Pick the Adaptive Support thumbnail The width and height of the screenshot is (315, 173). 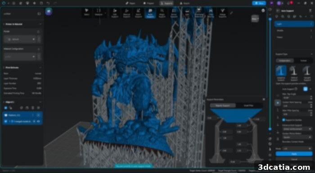pos(281,73)
